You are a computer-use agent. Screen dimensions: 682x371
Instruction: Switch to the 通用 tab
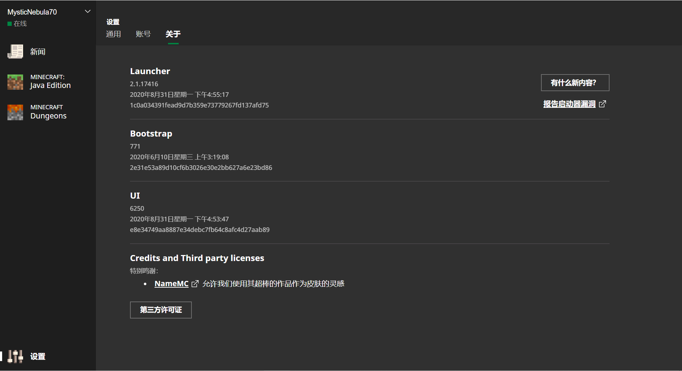point(113,34)
